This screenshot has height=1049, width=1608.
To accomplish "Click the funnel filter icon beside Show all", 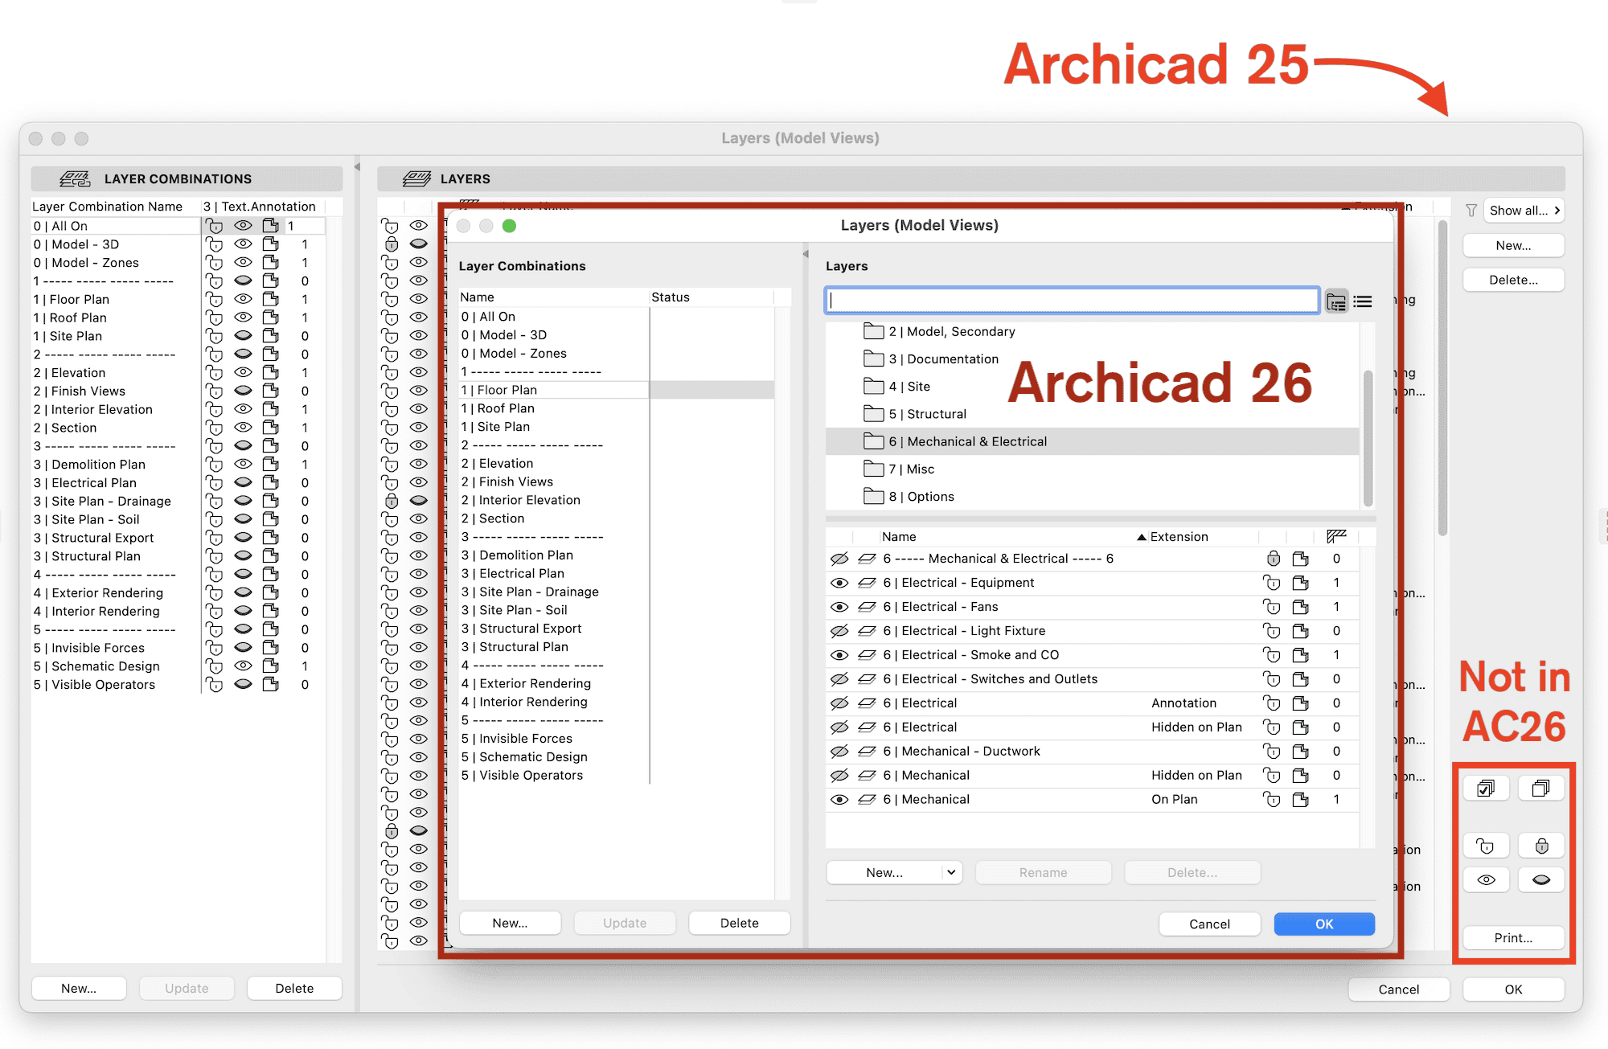I will pos(1471,211).
